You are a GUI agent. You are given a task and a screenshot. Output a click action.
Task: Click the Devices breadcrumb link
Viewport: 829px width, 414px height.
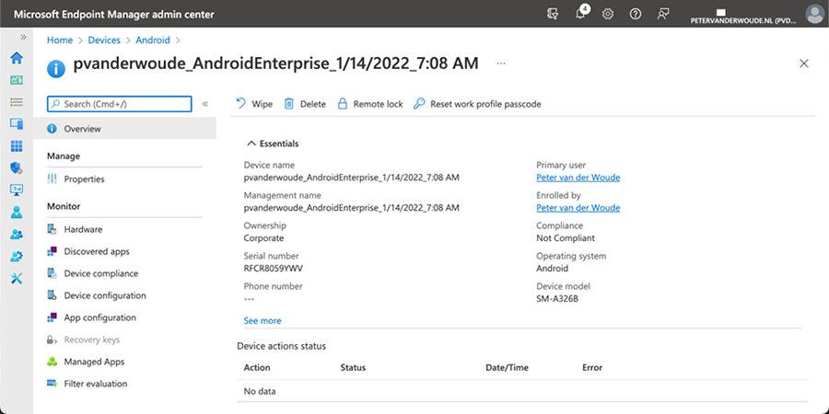[x=104, y=40]
